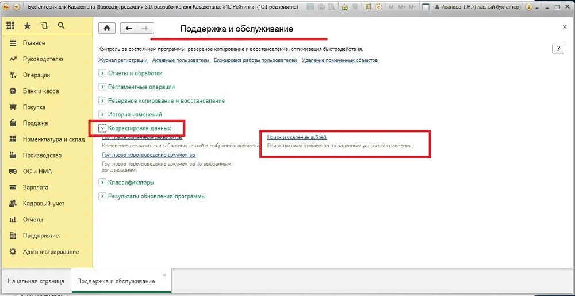Image resolution: width=575 pixels, height=296 pixels.
Task: Close the Поддержка и обслуживание page with X
Action: tap(565, 27)
